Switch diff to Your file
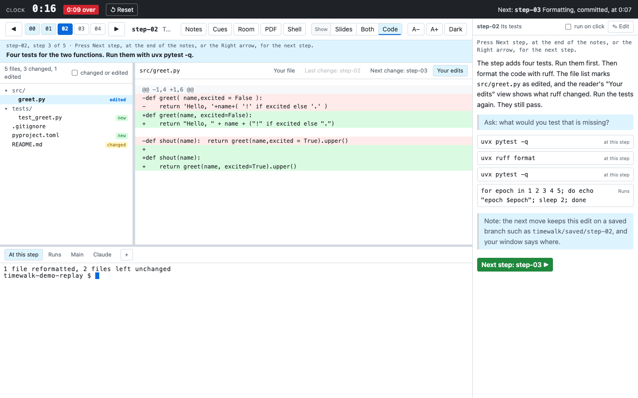 pos(284,71)
